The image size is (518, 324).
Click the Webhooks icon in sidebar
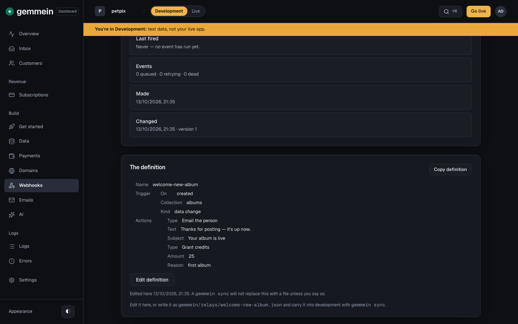coord(12,185)
